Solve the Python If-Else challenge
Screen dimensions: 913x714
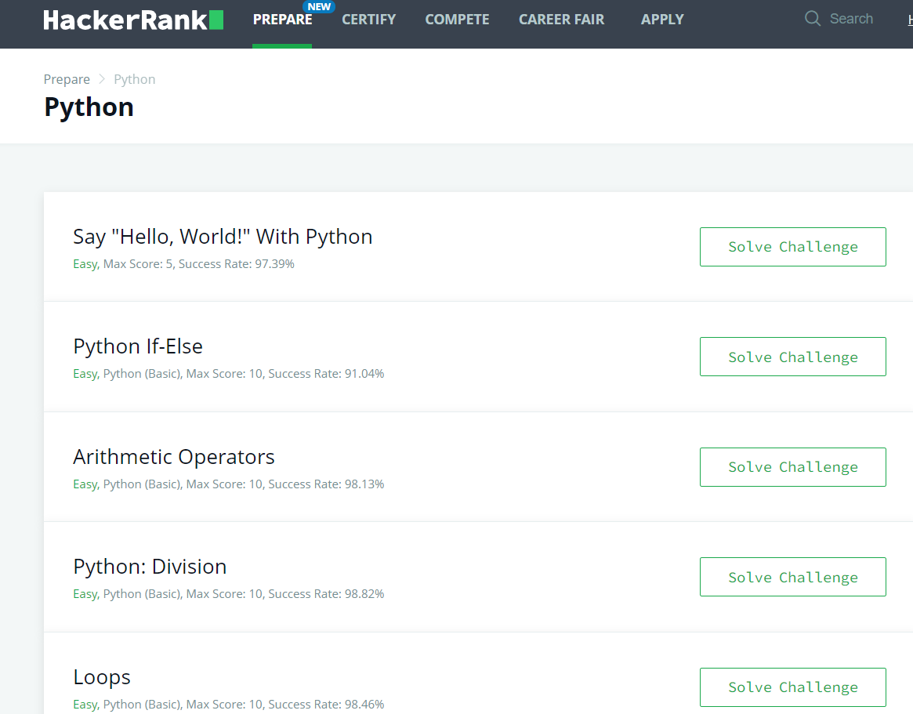coord(792,357)
